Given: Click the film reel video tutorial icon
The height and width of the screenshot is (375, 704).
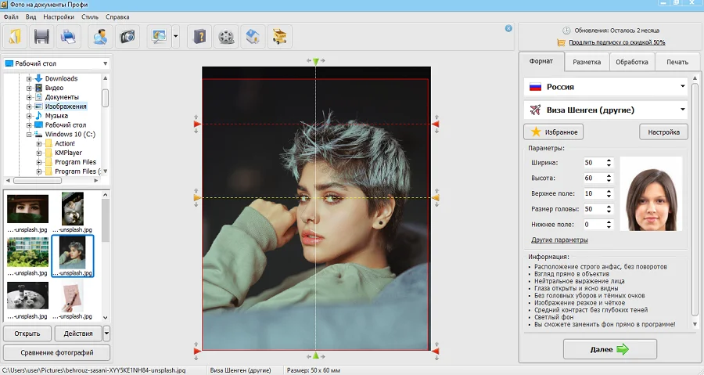Looking at the screenshot, I should [x=226, y=36].
